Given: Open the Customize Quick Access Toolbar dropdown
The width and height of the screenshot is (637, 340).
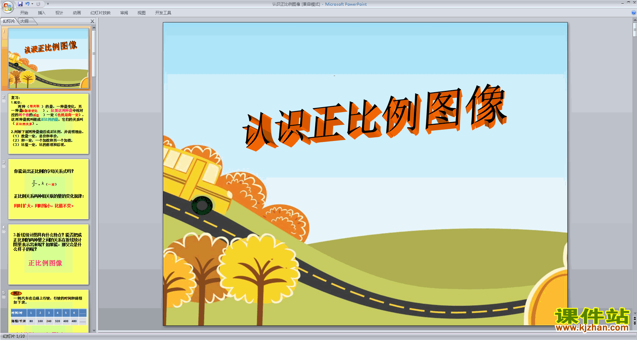Looking at the screenshot, I should coord(48,4).
